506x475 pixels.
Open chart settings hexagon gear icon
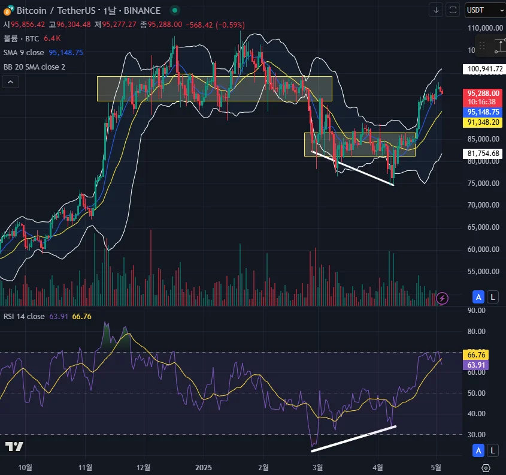(x=486, y=468)
